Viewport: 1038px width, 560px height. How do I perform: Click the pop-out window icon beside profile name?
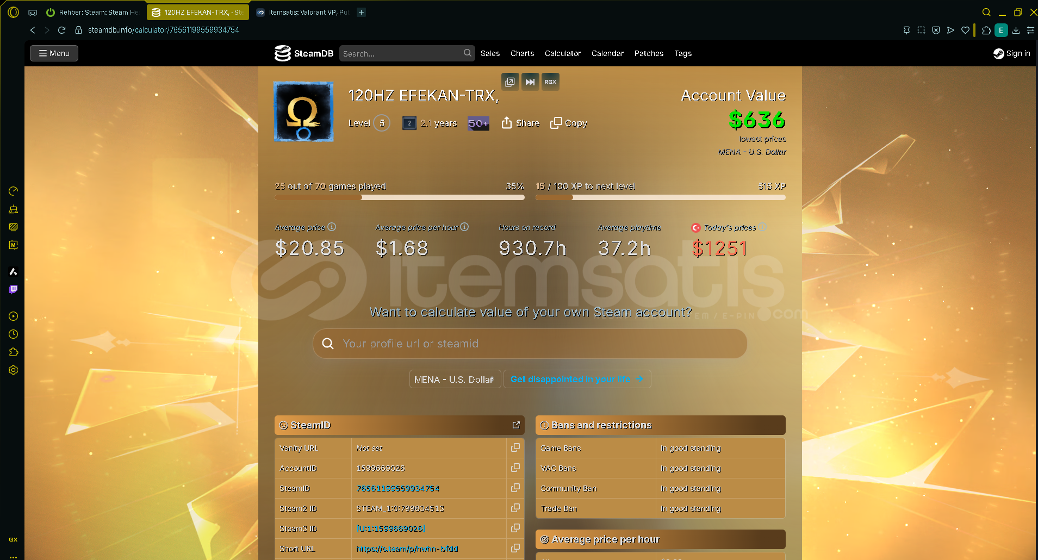[510, 82]
